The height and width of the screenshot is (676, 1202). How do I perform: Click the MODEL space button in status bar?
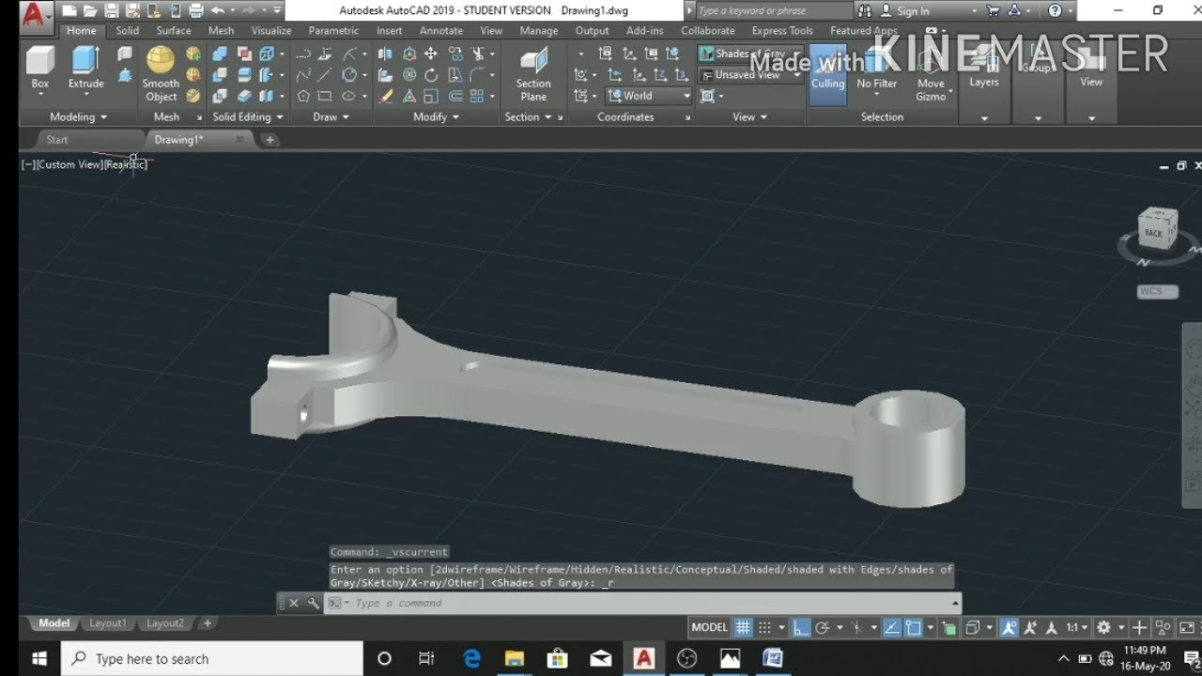(x=709, y=627)
